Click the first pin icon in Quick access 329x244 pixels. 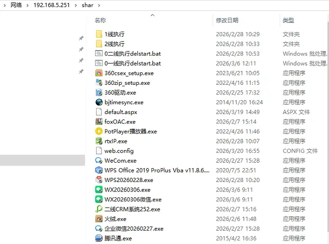81,38
